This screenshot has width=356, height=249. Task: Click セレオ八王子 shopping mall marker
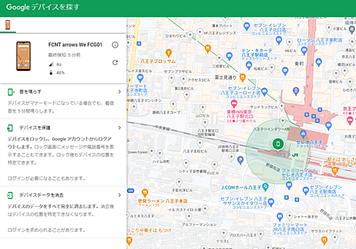coord(303,134)
